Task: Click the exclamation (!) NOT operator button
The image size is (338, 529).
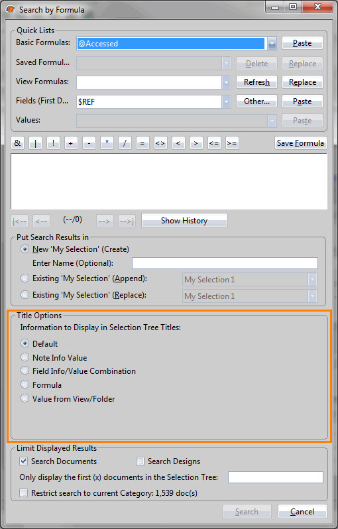Action: [53, 143]
